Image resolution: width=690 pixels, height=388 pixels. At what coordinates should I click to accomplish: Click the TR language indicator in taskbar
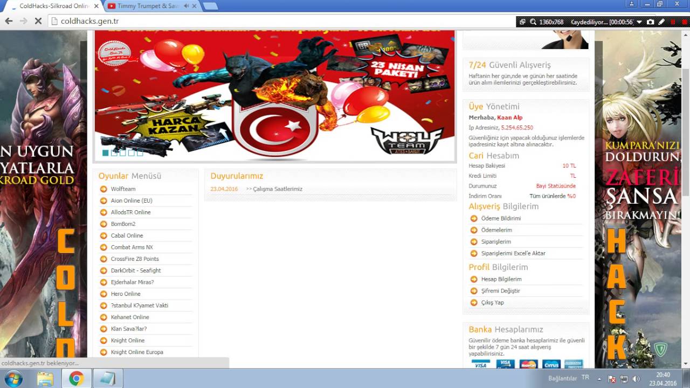point(585,378)
